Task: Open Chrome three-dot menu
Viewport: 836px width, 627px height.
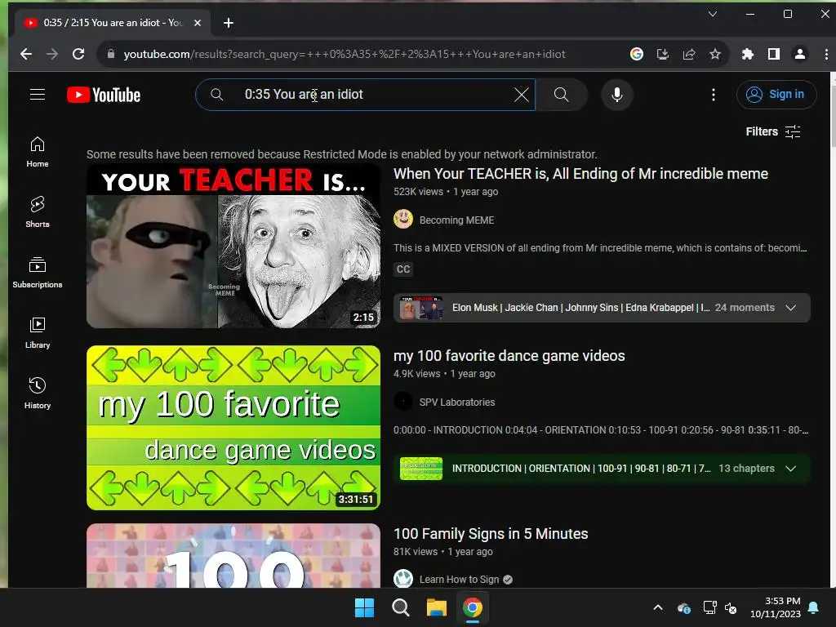Action: (x=826, y=54)
